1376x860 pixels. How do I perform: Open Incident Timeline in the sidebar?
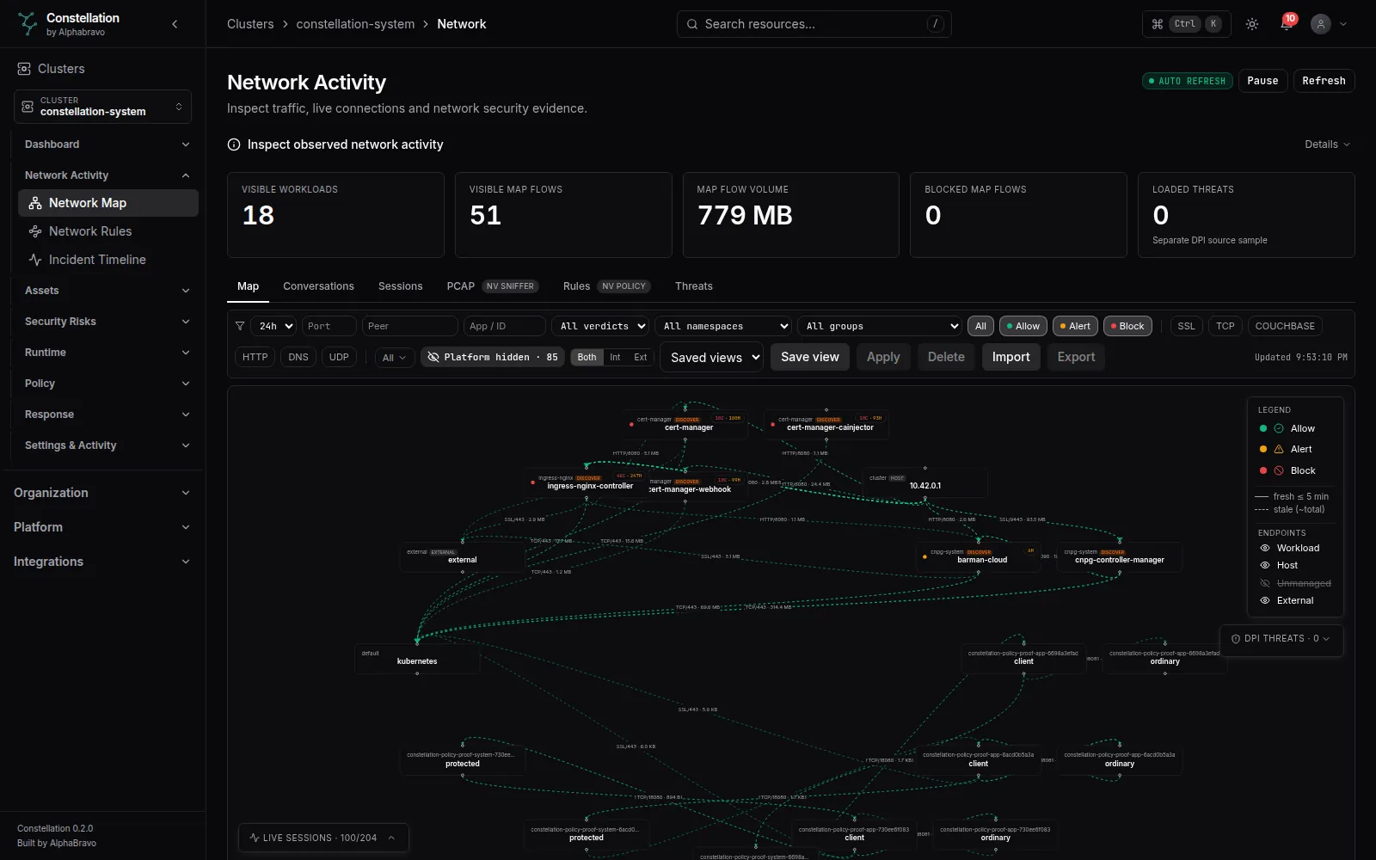108,260
